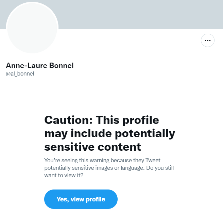Click the sensitive content caution heading
Viewport: 223px width, 214px height.
tap(109, 133)
